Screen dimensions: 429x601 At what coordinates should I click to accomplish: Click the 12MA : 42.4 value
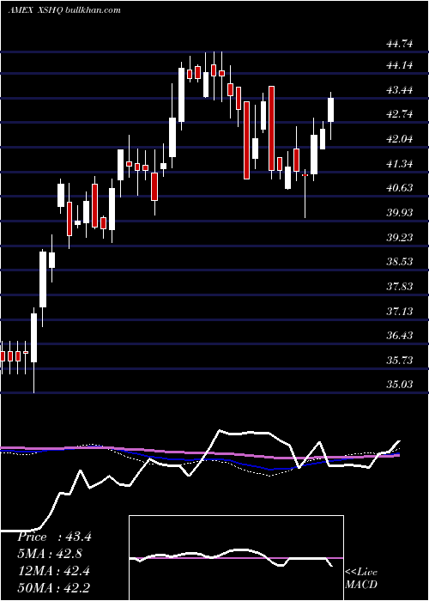[53, 571]
